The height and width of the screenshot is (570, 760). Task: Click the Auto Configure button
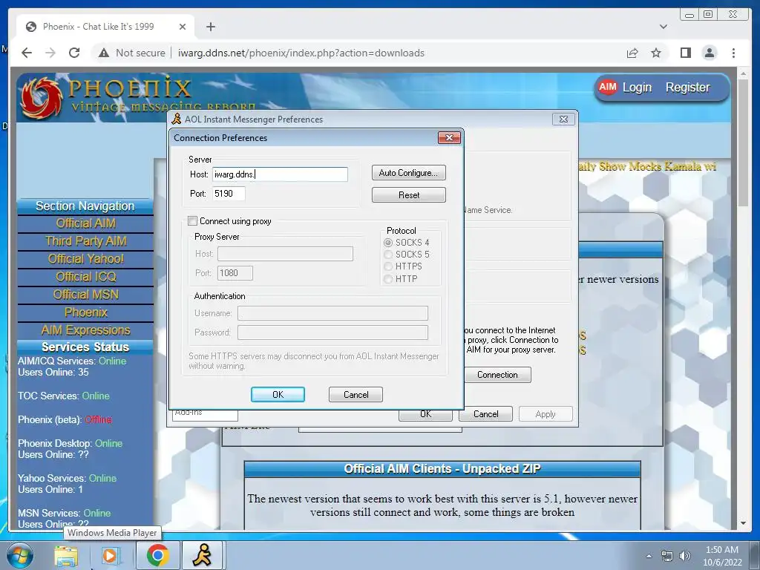click(409, 172)
